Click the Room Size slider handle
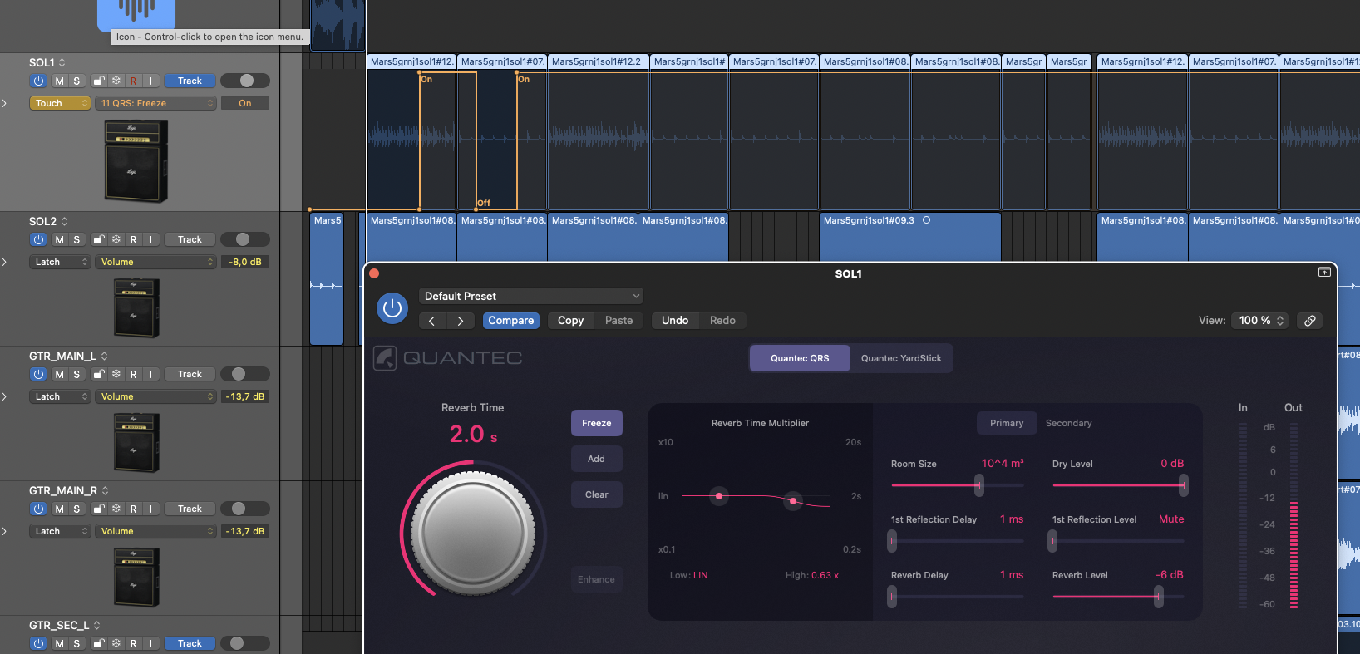1360x654 pixels. pos(979,485)
